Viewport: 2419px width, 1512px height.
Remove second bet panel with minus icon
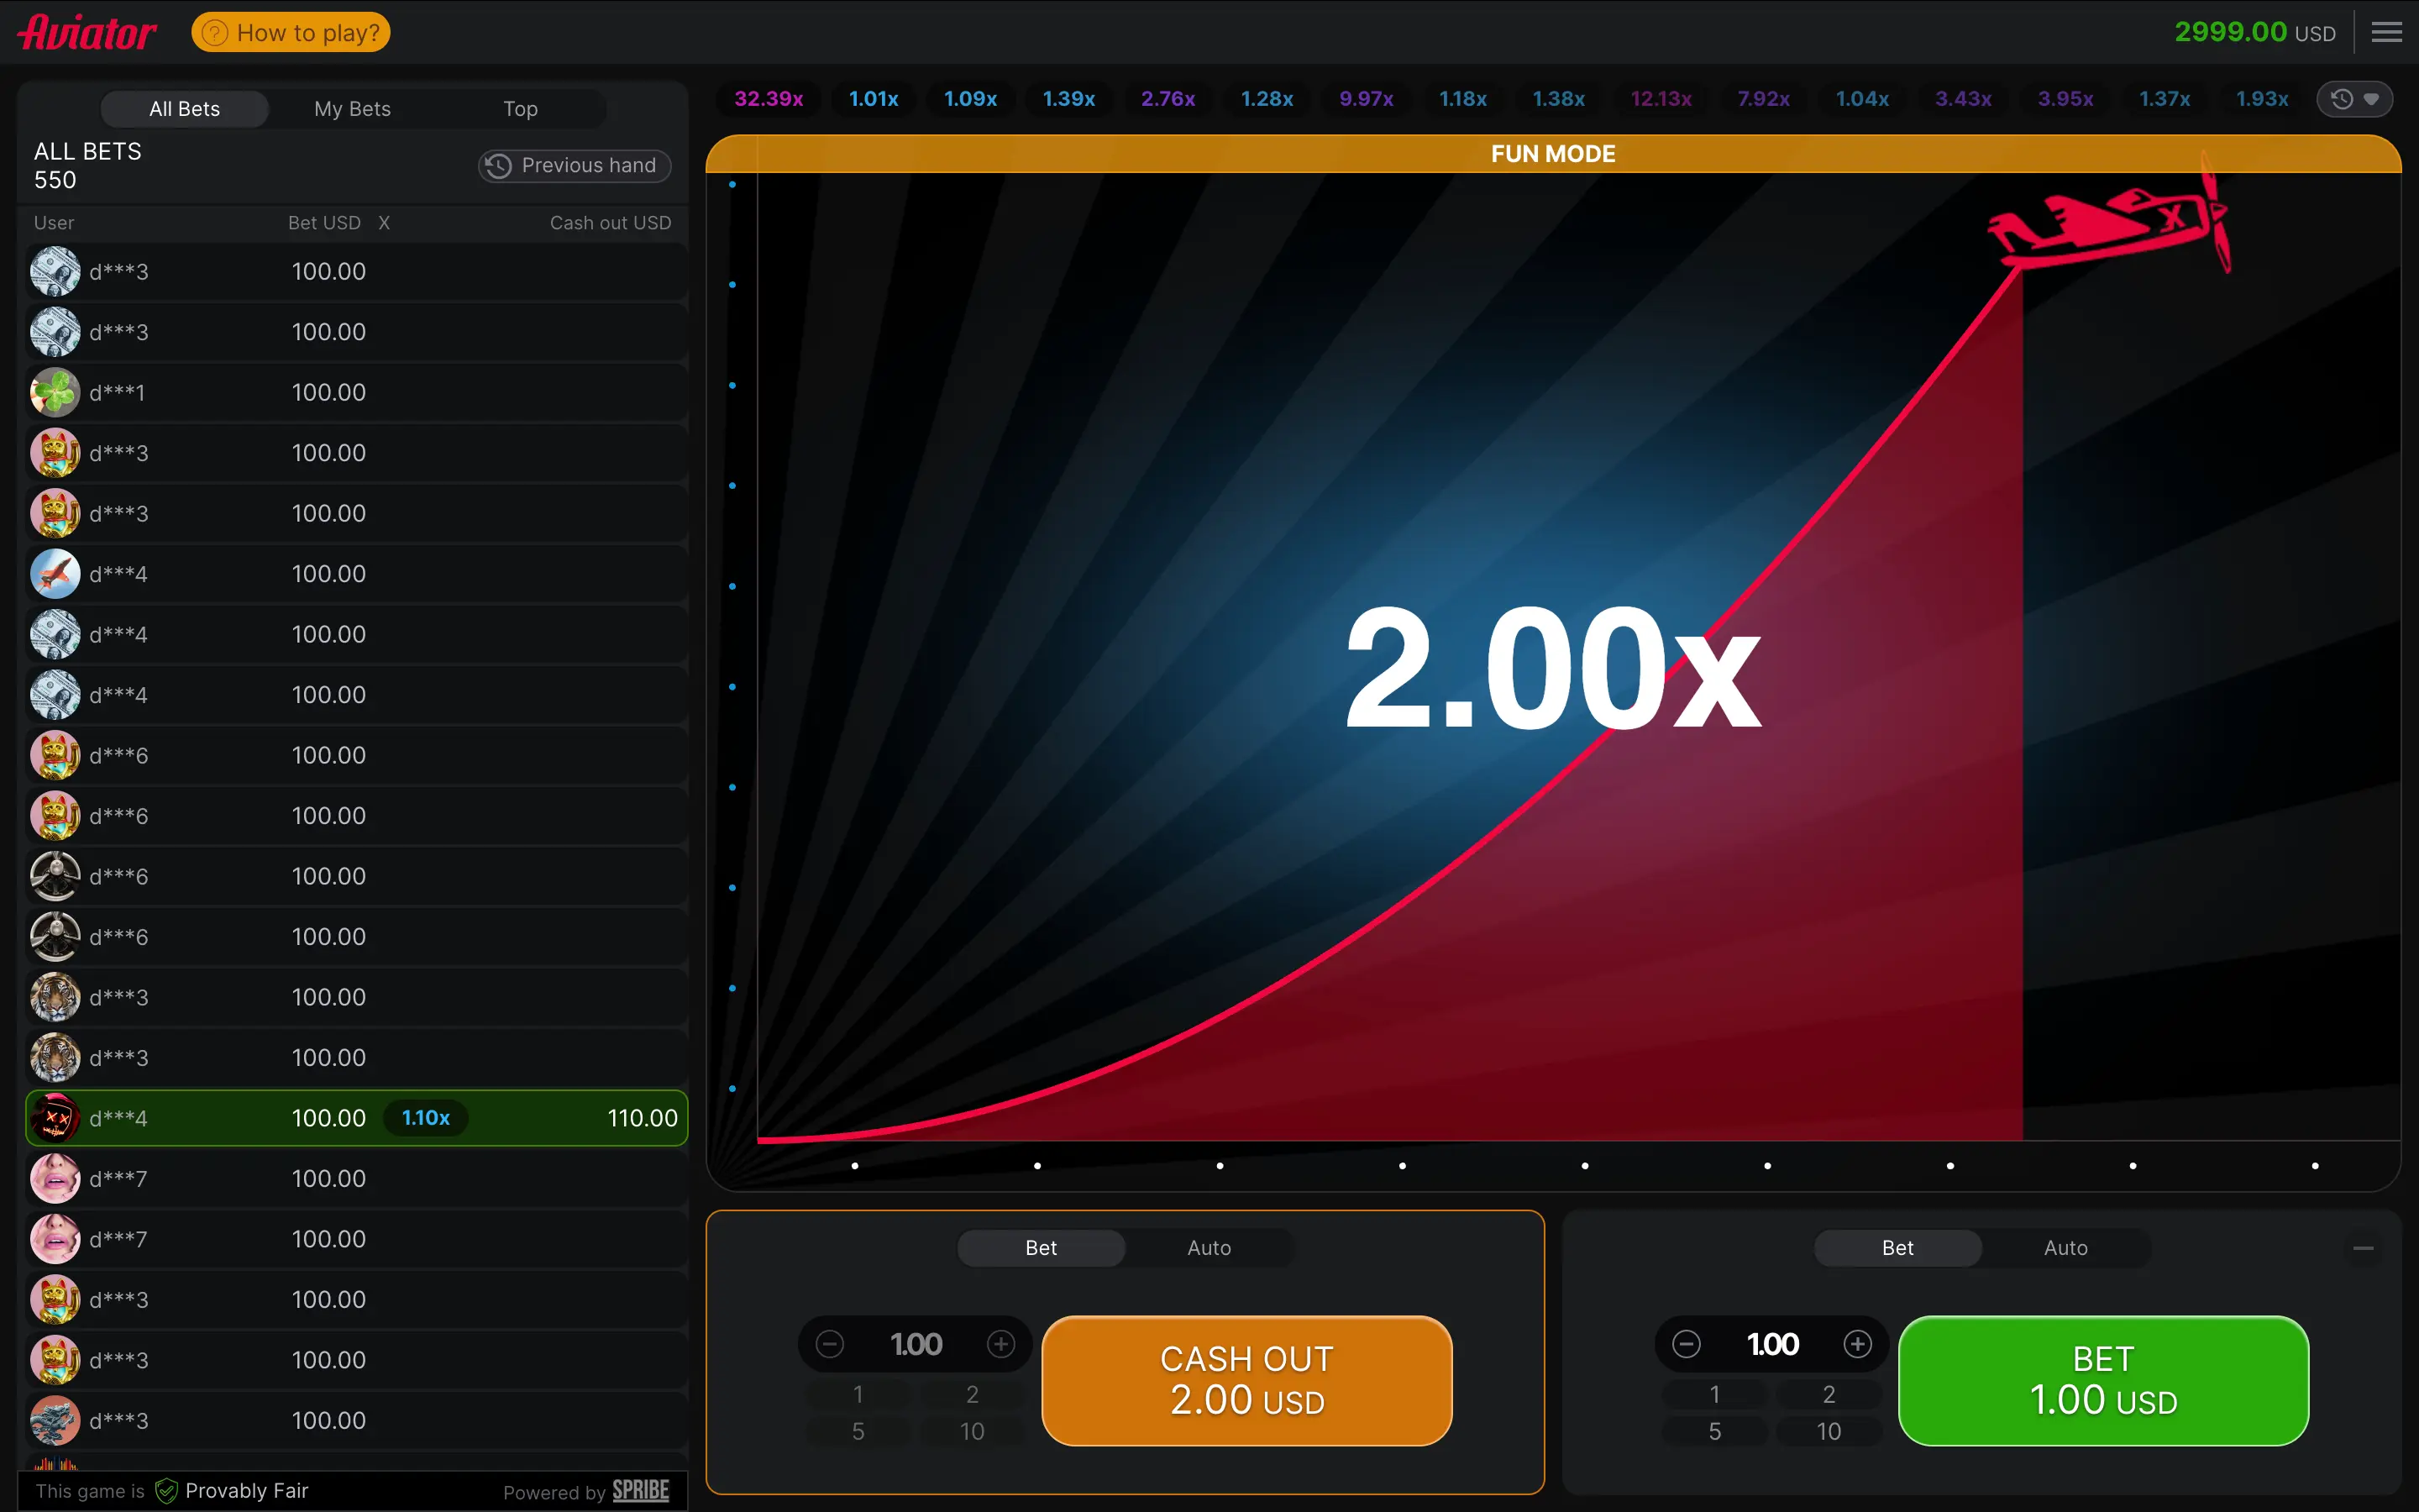pyautogui.click(x=2363, y=1248)
